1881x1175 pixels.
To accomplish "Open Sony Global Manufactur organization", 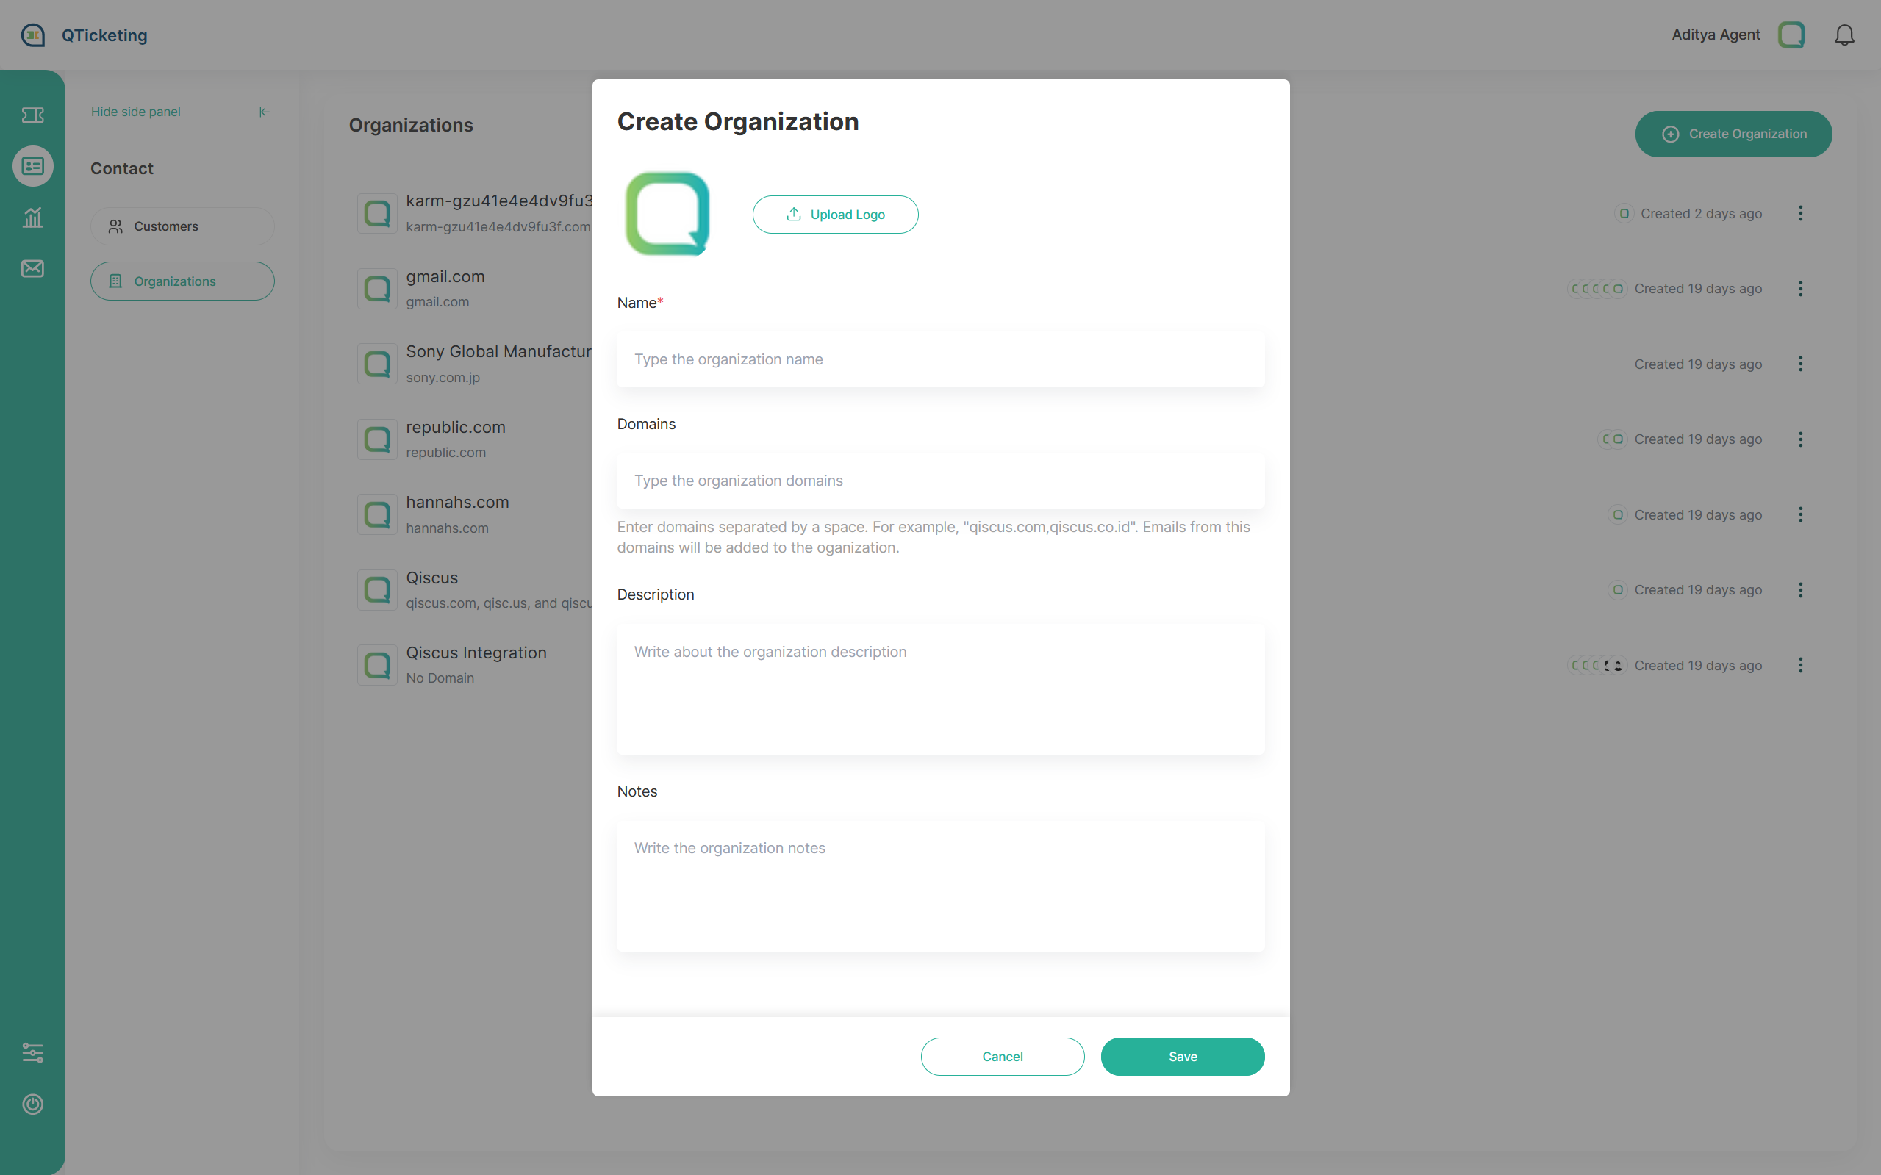I will [499, 352].
